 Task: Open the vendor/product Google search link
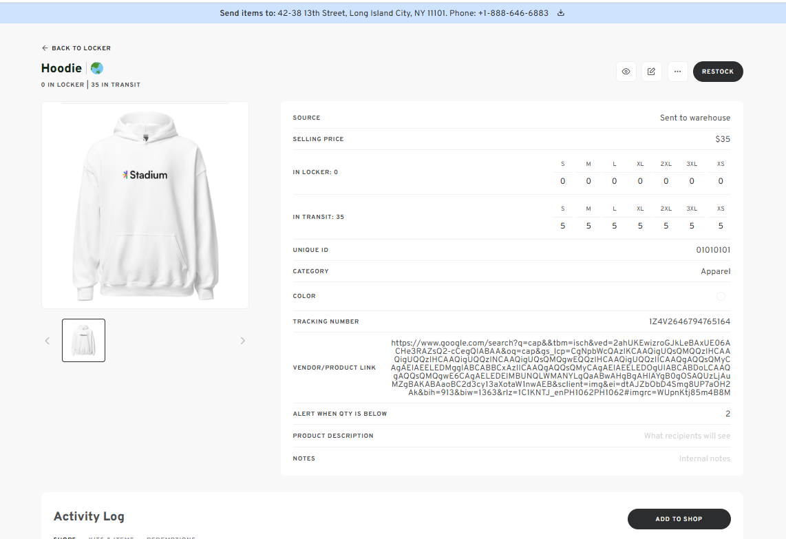[560, 368]
